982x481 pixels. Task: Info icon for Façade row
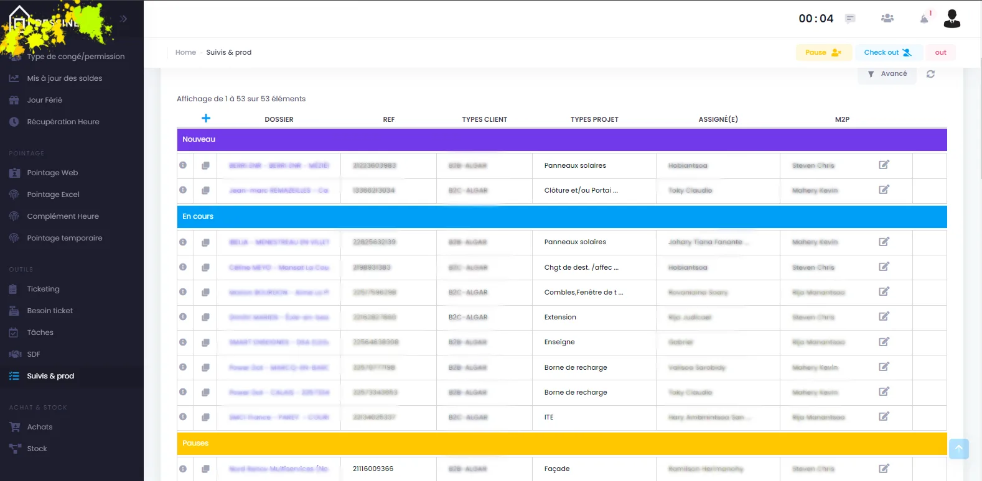pyautogui.click(x=183, y=469)
